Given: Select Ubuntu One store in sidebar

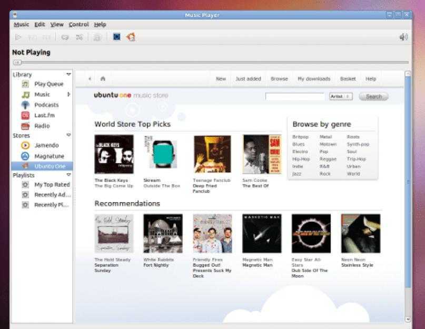Looking at the screenshot, I should (42, 166).
